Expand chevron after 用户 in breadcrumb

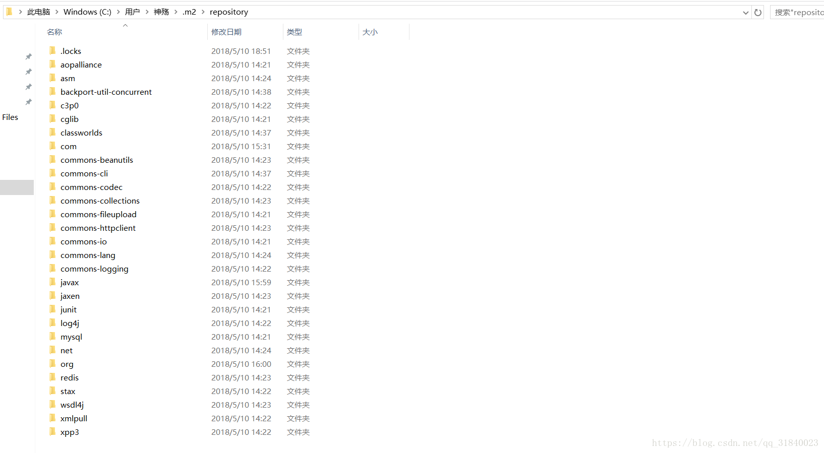[147, 12]
